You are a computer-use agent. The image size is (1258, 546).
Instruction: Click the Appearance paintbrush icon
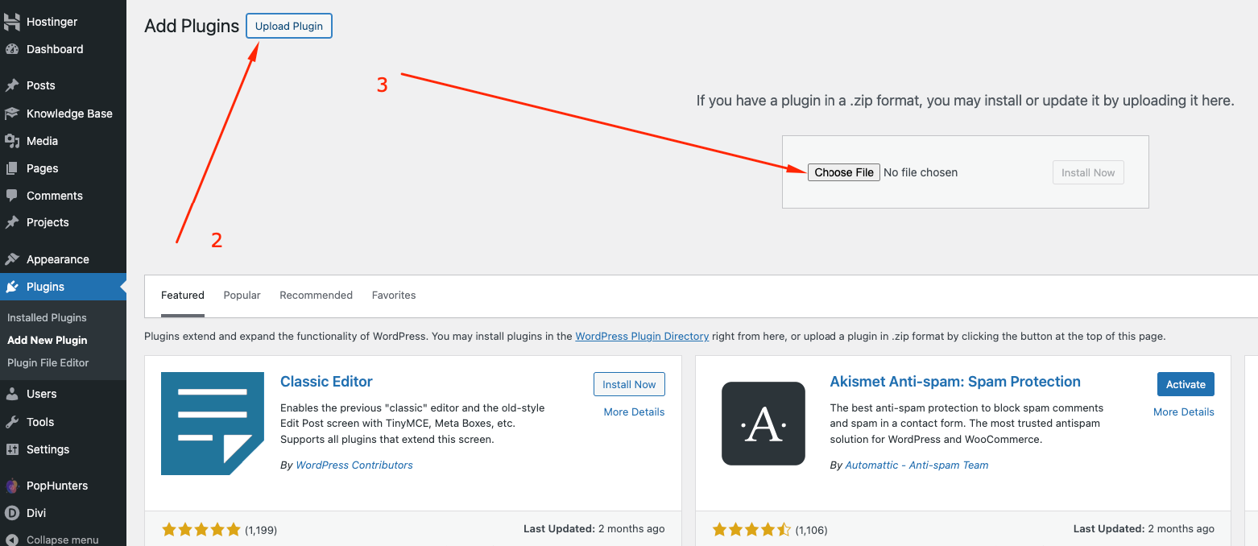[x=12, y=259]
